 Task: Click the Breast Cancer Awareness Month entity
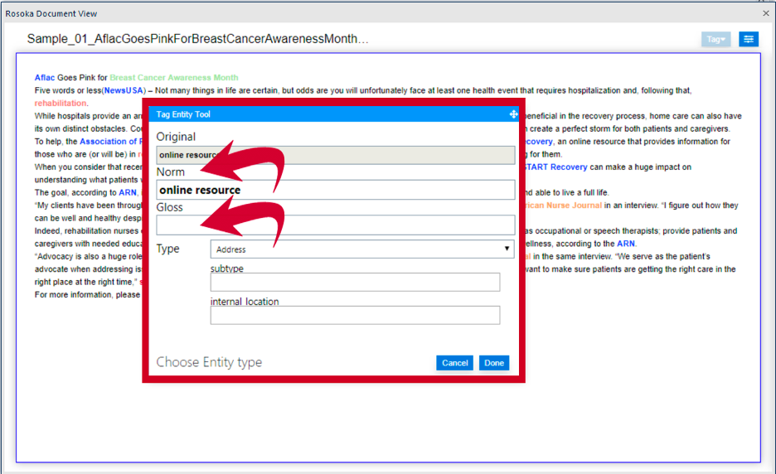pyautogui.click(x=174, y=77)
